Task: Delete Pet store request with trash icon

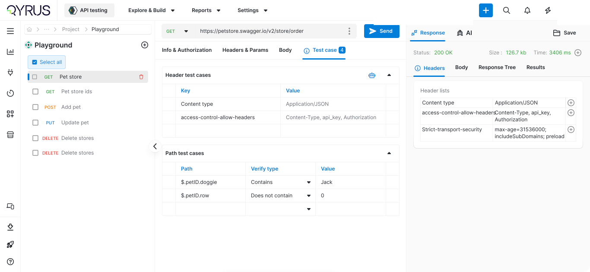Action: tap(141, 77)
